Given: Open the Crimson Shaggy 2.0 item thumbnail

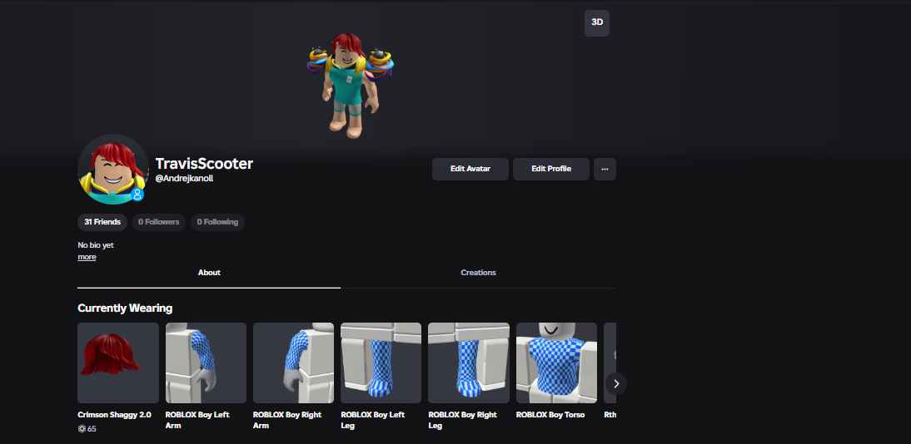Looking at the screenshot, I should pyautogui.click(x=118, y=363).
